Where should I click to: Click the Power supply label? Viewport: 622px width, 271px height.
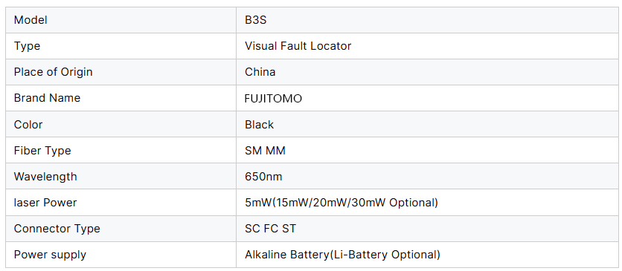[50, 255]
